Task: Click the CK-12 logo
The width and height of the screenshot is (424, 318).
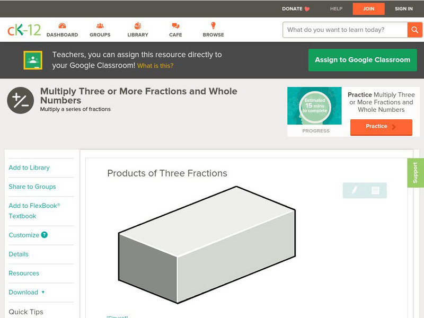Action: (x=24, y=30)
